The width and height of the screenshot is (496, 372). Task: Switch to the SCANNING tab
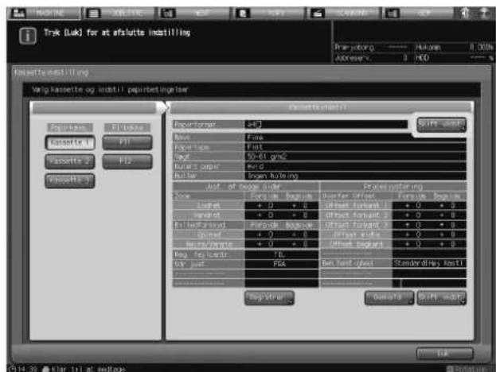tap(344, 14)
